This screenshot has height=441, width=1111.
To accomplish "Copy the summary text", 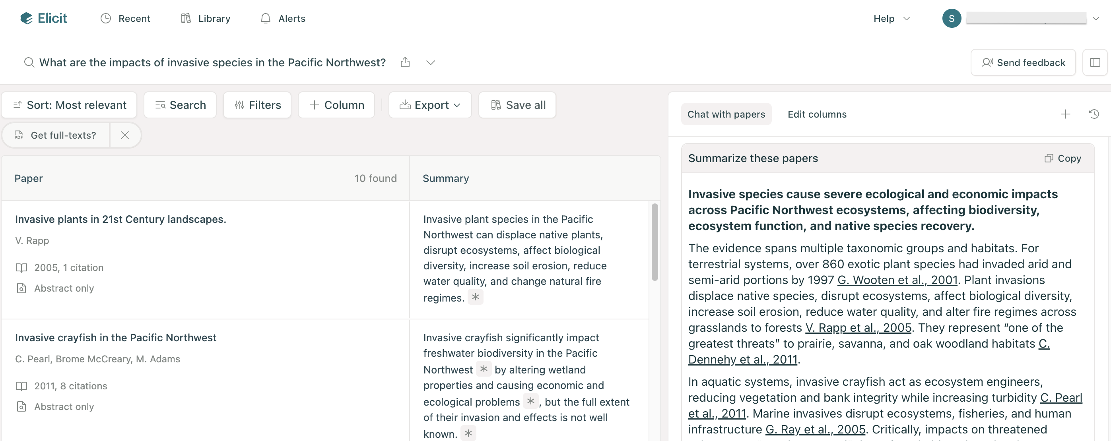I will 1063,159.
